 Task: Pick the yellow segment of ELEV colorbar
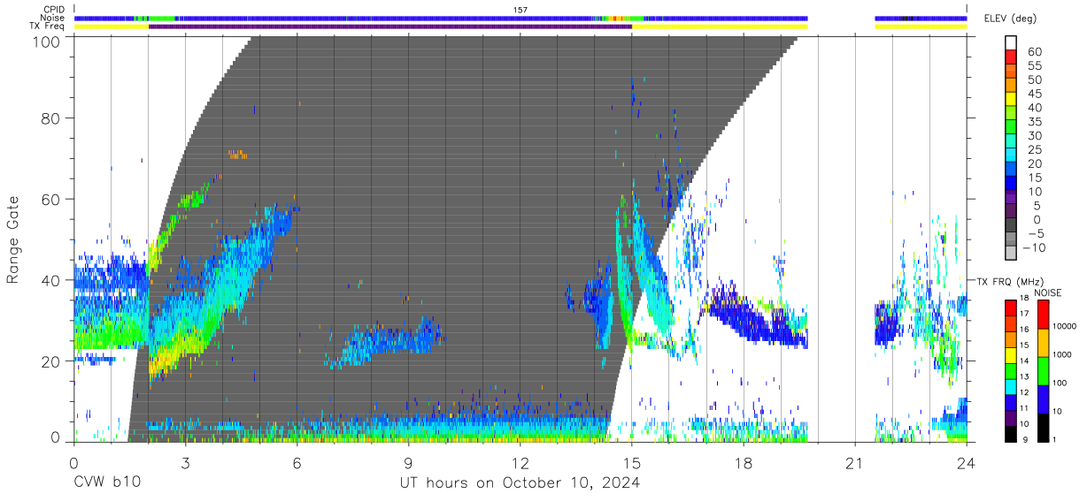tap(1011, 99)
